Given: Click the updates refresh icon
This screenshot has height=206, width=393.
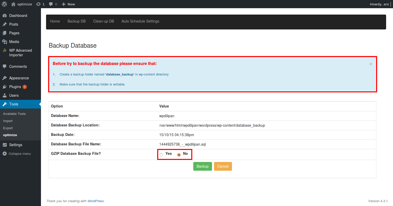Looking at the screenshot, I should pos(38,4).
